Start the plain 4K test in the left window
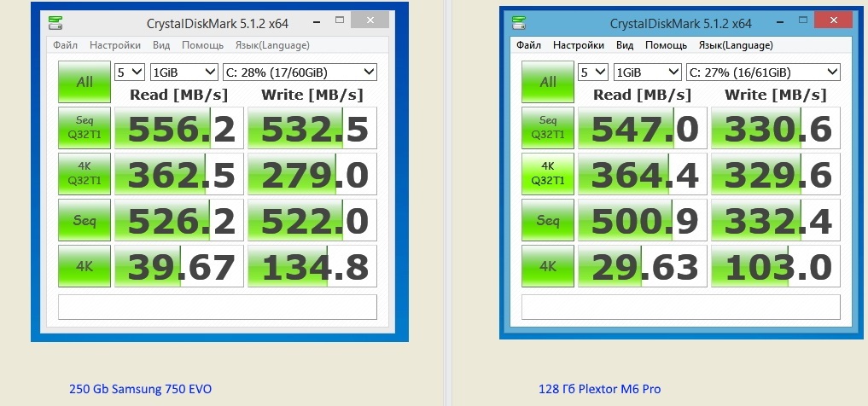The image size is (868, 406). point(84,266)
